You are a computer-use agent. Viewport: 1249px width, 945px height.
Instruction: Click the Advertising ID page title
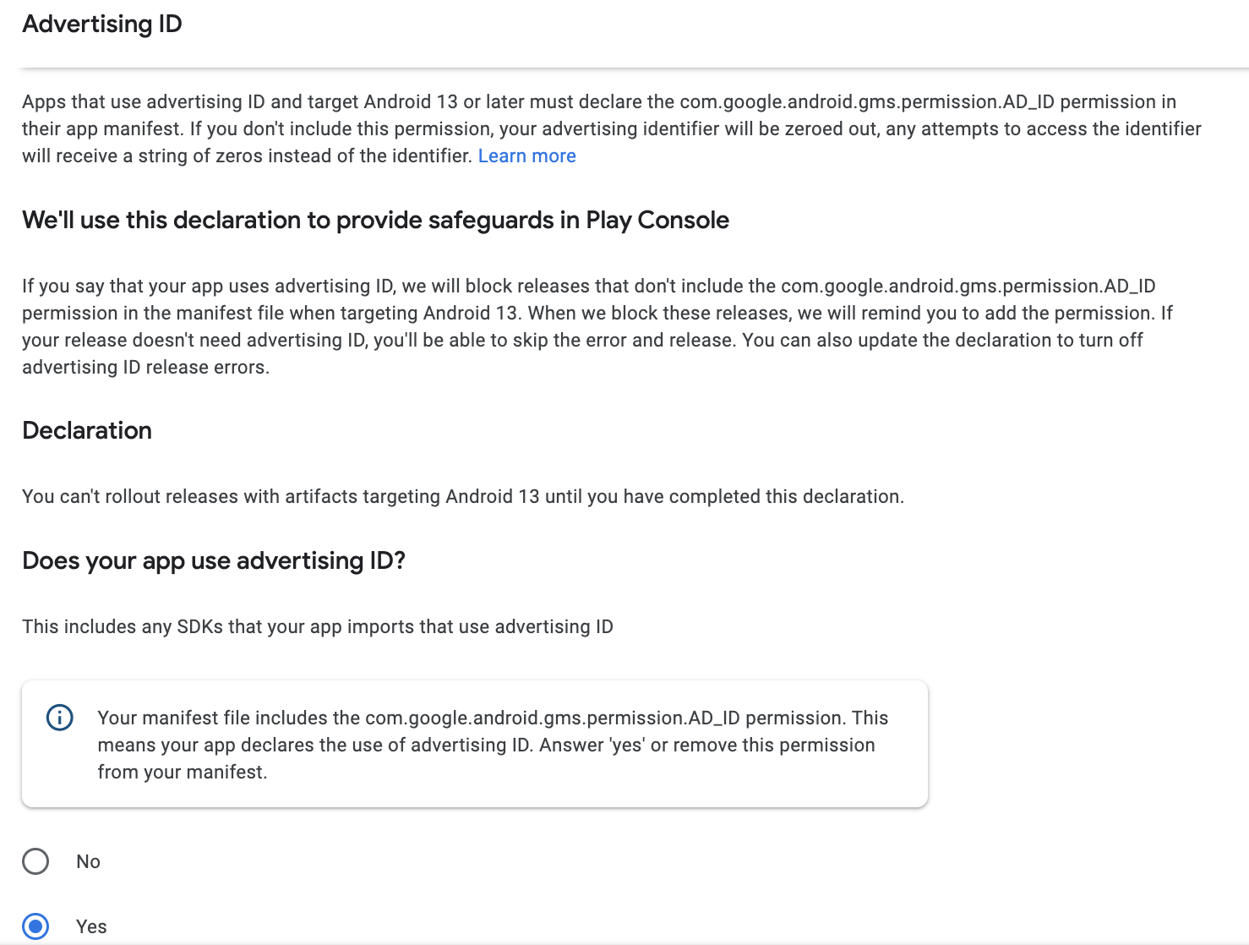(x=102, y=25)
